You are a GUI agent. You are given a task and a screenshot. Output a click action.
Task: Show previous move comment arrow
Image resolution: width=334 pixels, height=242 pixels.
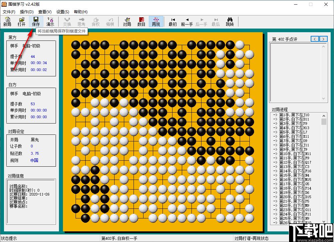(315, 39)
